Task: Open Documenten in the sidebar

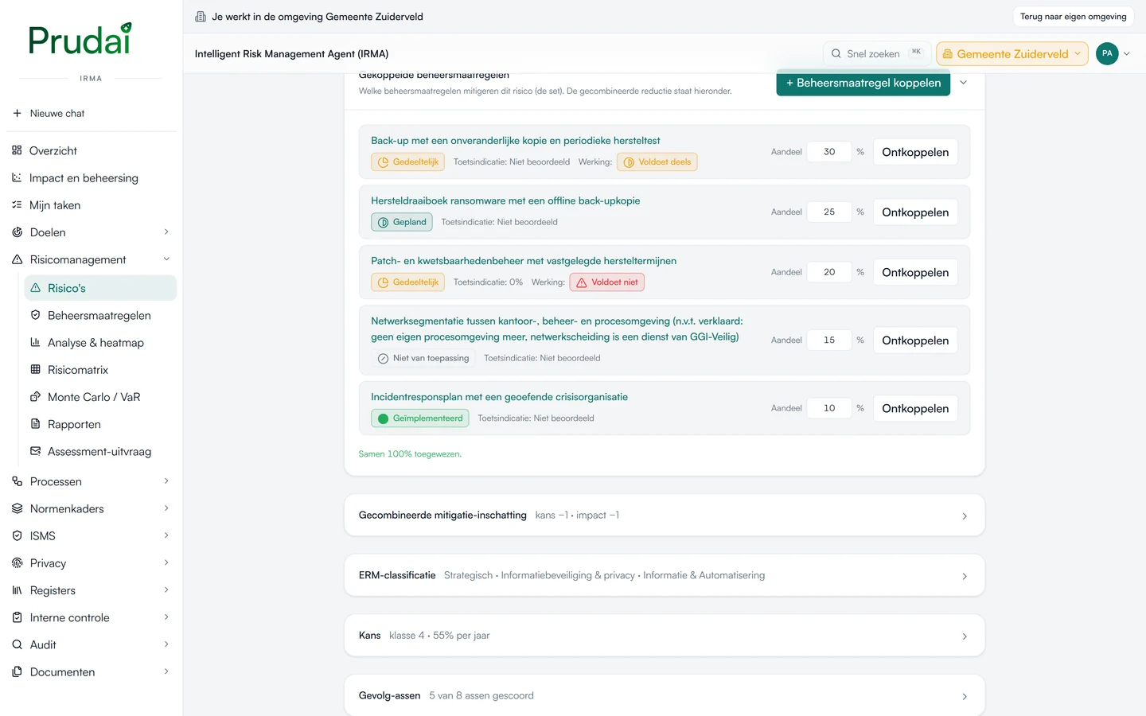Action: [x=92, y=671]
